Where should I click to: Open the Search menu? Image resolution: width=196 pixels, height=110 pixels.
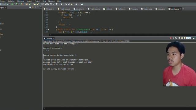(29, 1)
